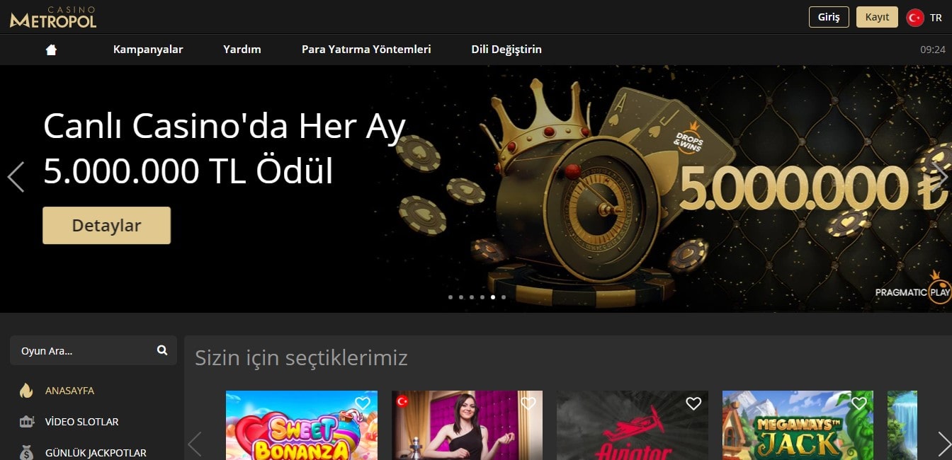This screenshot has width=952, height=460.
Task: Click the Oyun Ara search field
Action: tap(93, 350)
